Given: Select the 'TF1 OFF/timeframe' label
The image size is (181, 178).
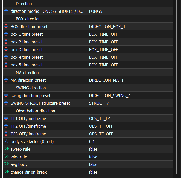Looking at the screenshot, I should tap(28, 119).
